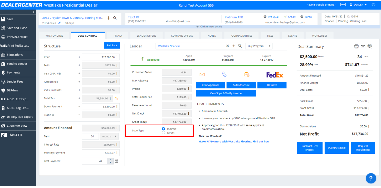Click the megaphone announcements icon
This screenshot has width=381, height=188.
pyautogui.click(x=373, y=5)
